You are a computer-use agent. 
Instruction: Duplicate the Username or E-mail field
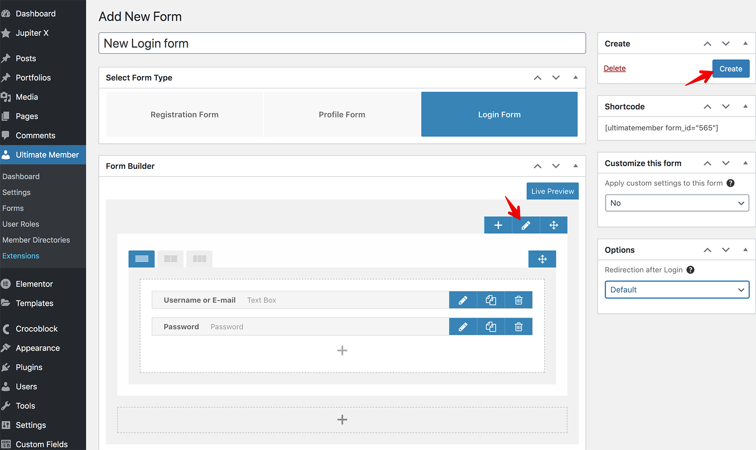coord(491,300)
